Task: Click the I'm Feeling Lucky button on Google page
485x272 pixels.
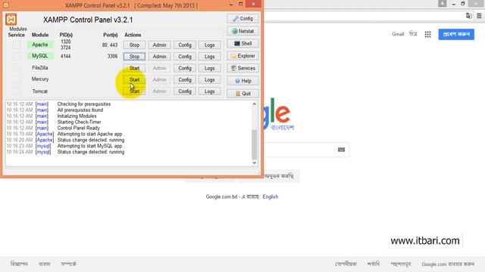Action: (x=269, y=176)
